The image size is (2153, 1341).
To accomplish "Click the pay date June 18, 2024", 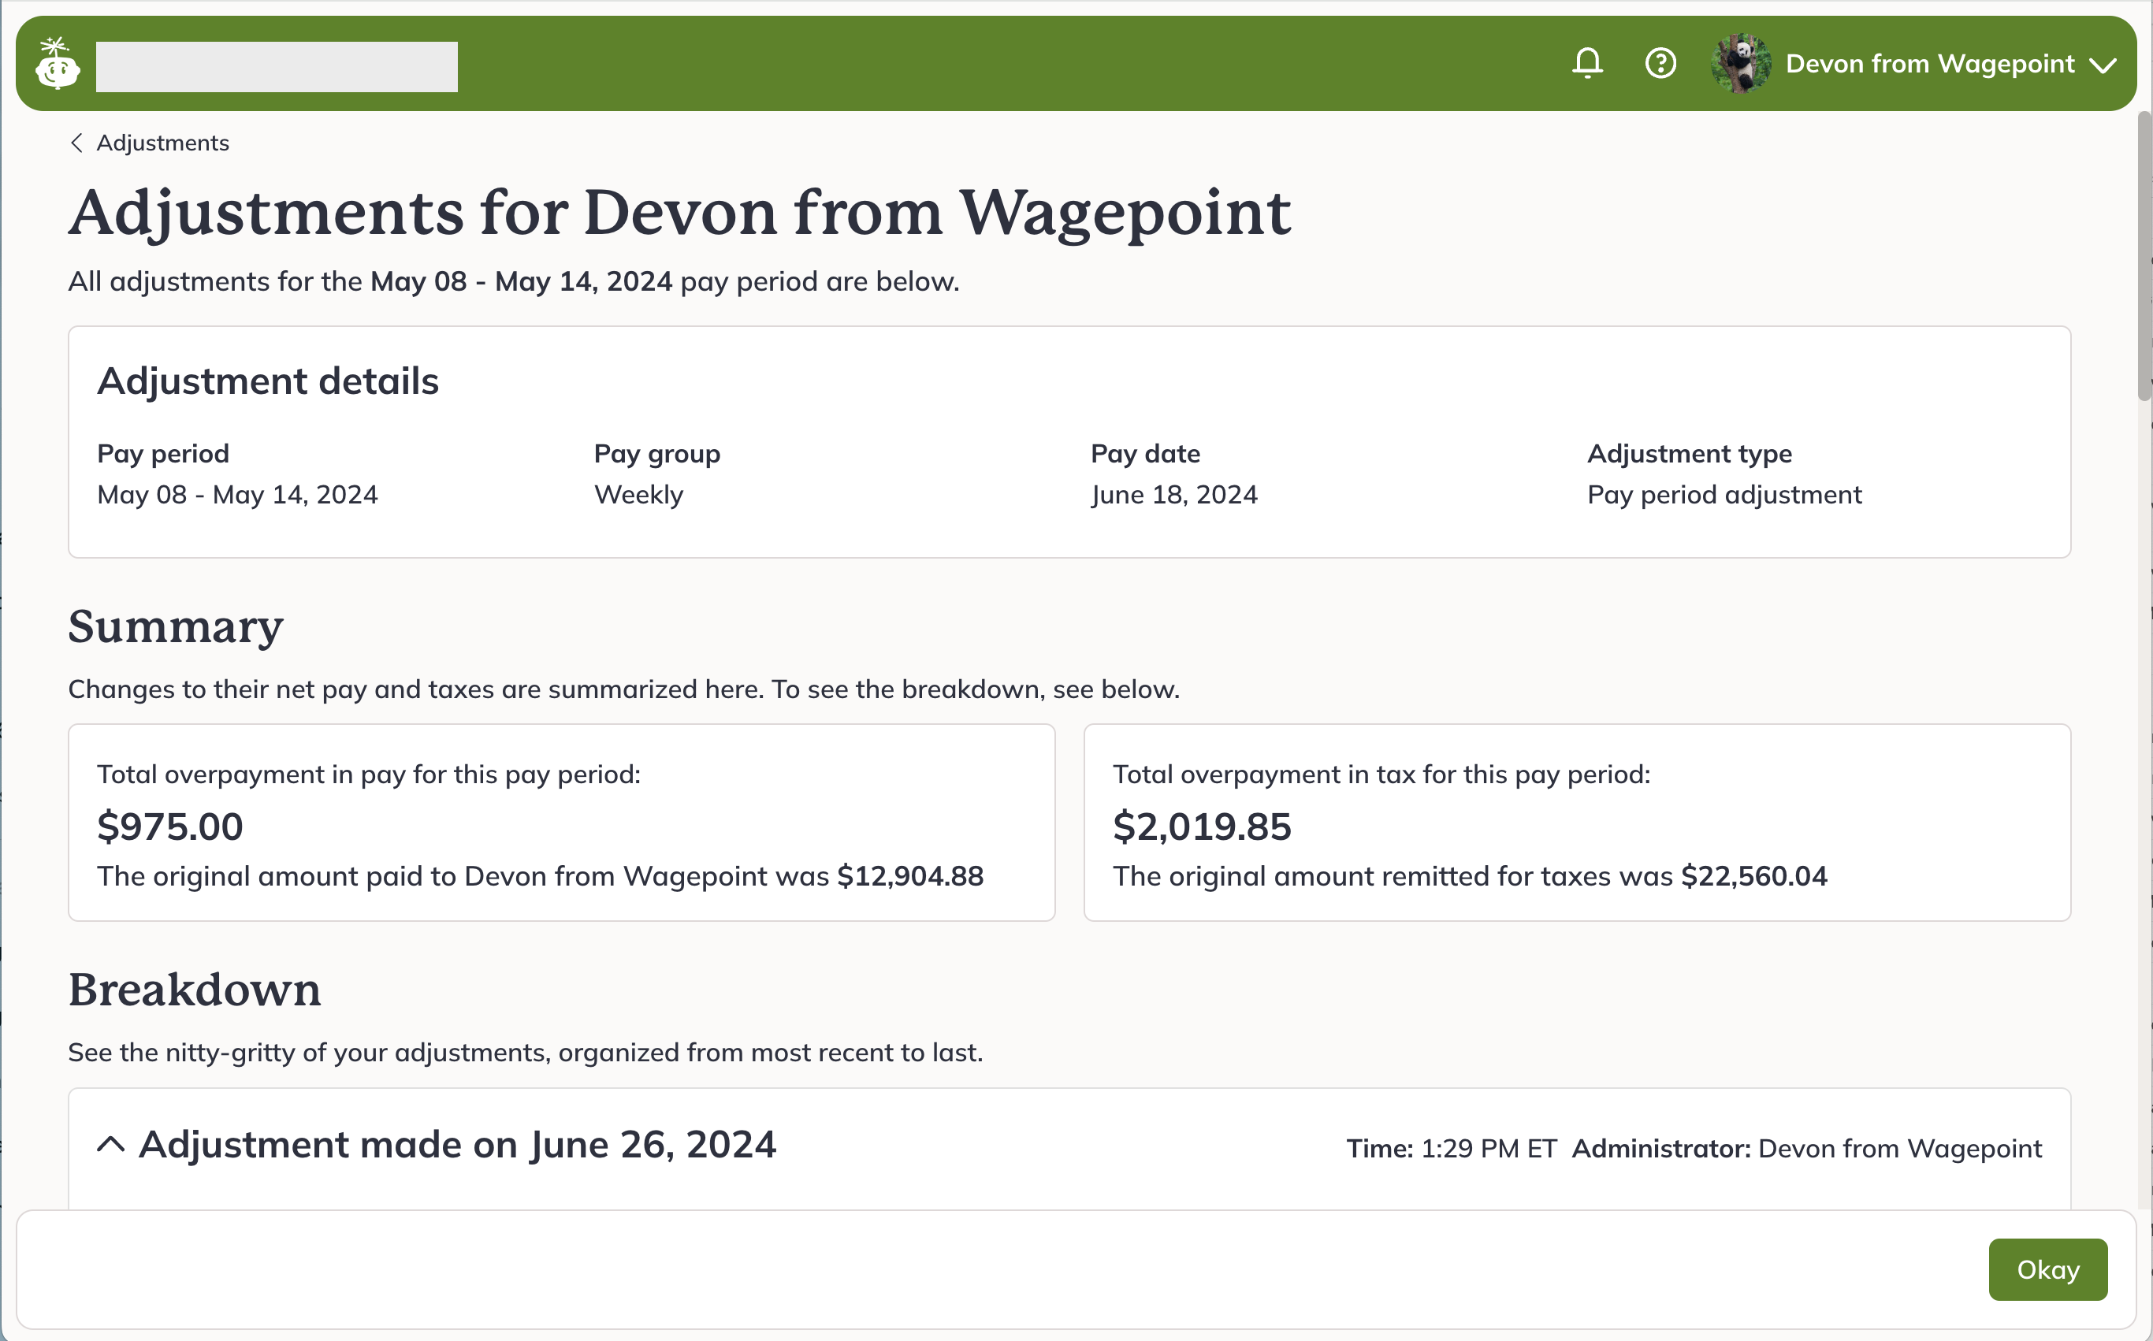I will pos(1173,495).
